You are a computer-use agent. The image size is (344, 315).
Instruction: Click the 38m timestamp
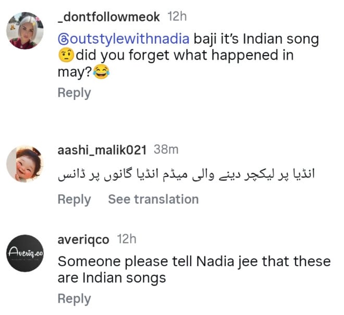166,150
